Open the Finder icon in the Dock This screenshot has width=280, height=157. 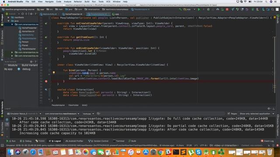coord(10,152)
